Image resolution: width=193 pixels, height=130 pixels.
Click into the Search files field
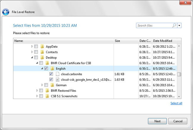(154, 26)
